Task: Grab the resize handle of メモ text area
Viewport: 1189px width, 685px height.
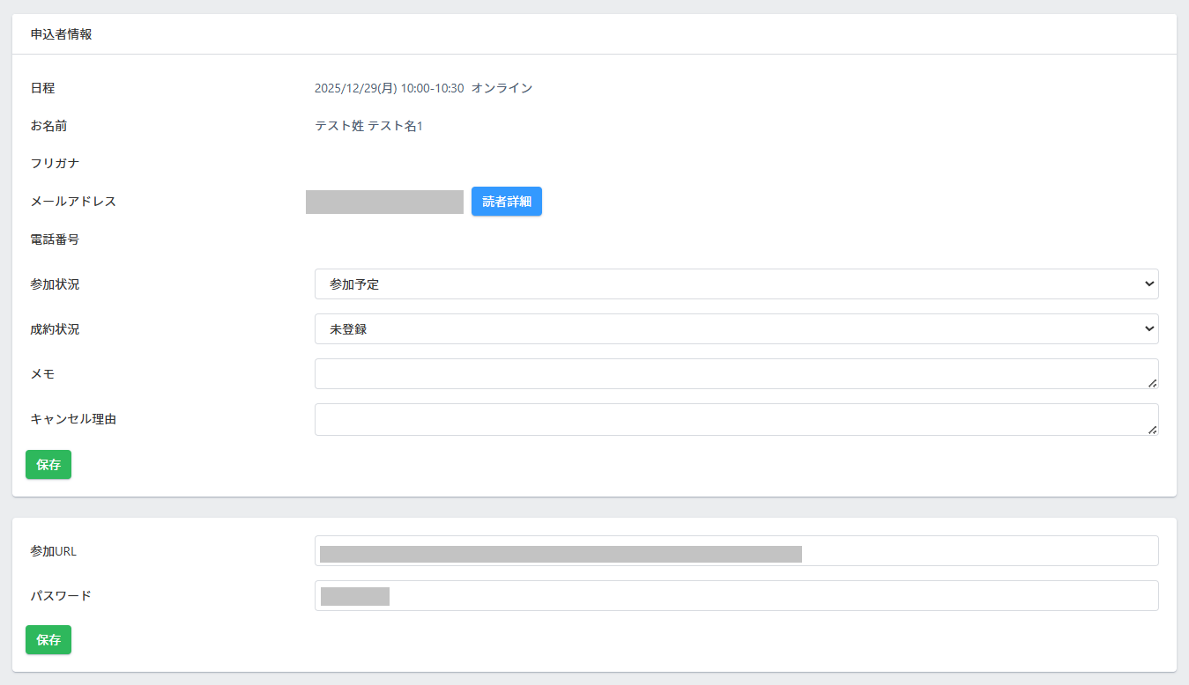Action: (x=1153, y=384)
